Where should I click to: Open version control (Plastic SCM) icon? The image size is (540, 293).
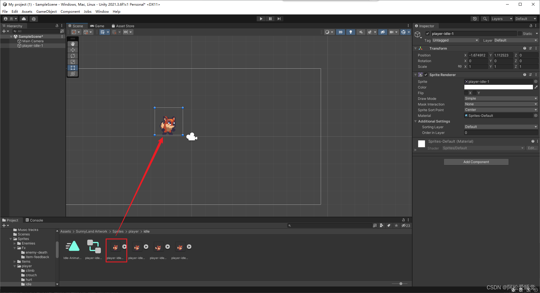point(34,19)
